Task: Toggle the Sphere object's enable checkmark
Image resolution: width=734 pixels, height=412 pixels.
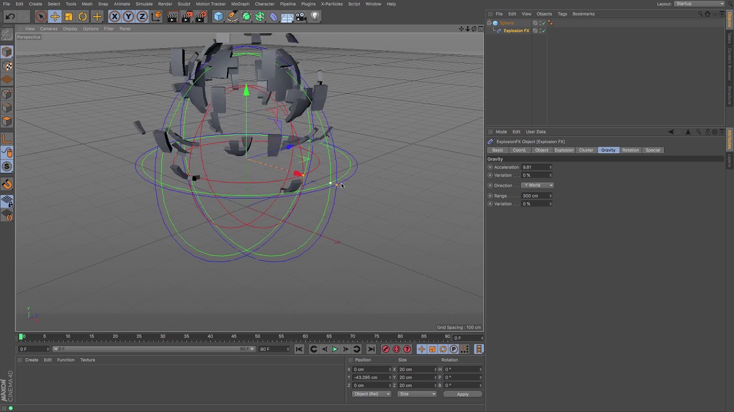Action: tap(543, 23)
